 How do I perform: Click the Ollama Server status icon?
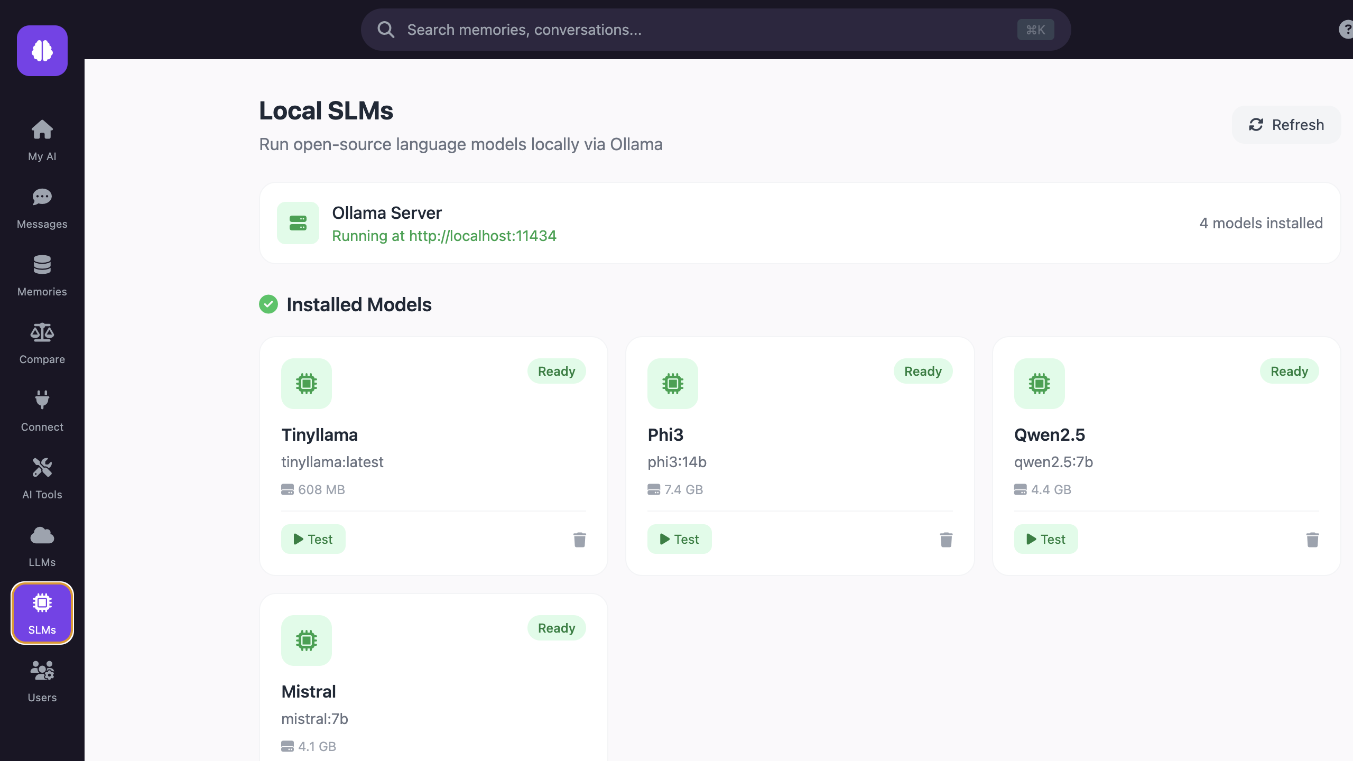pyautogui.click(x=298, y=223)
